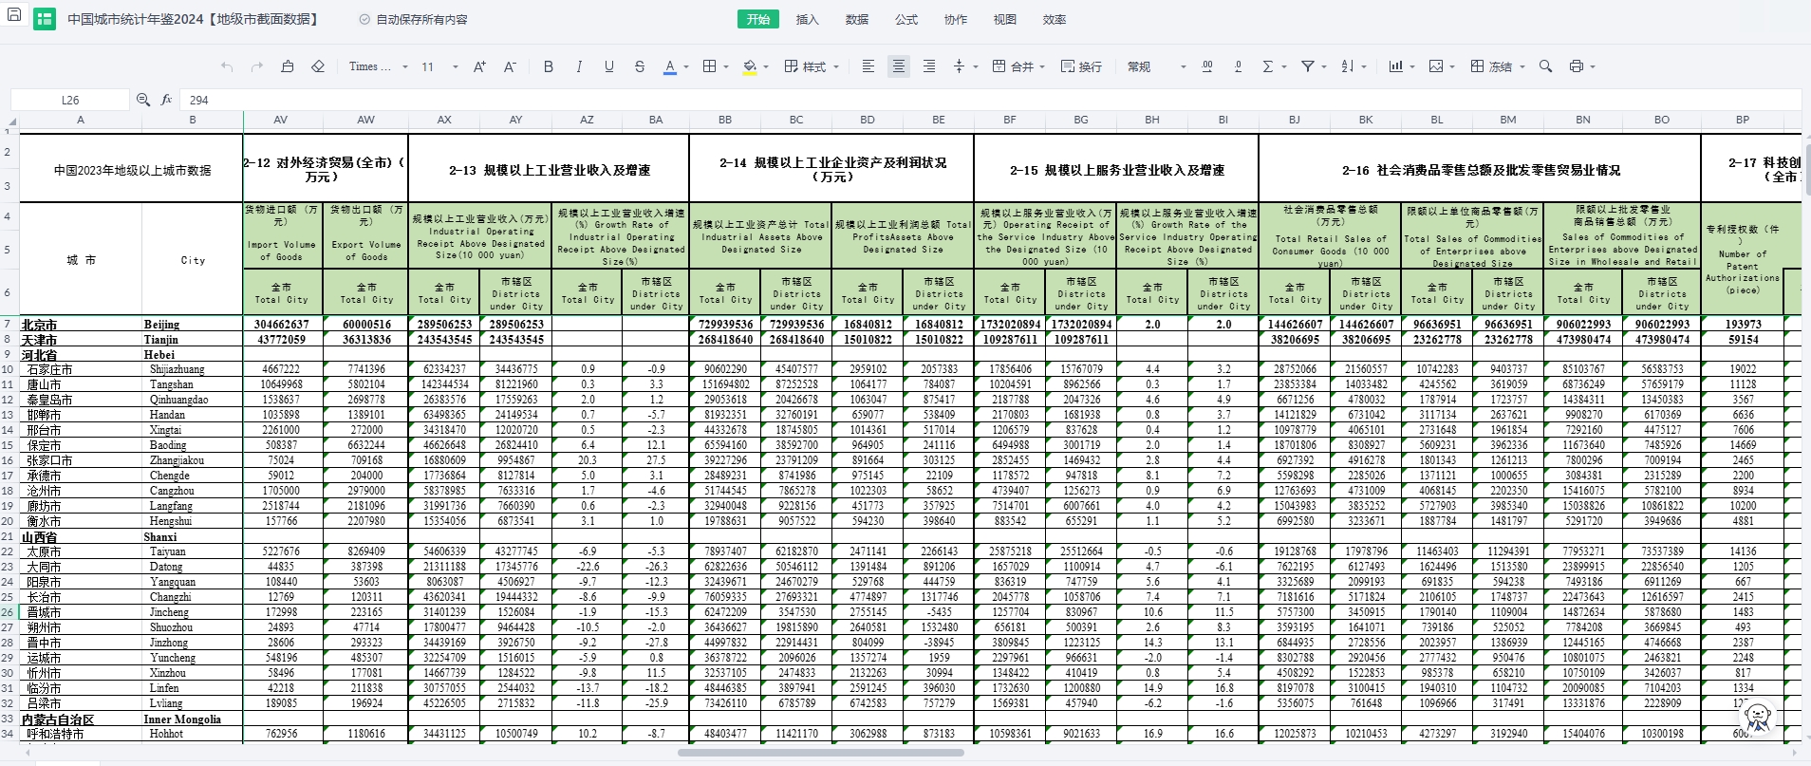Click the sigma autosum icon

click(1268, 66)
